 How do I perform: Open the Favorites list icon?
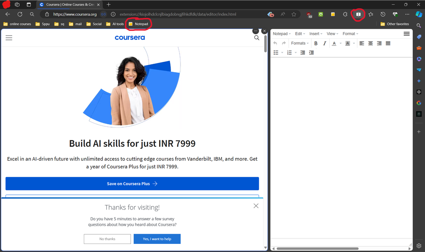371,14
